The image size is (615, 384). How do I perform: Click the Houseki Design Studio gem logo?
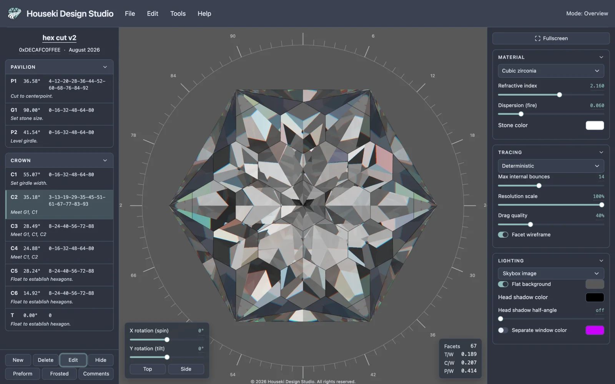pyautogui.click(x=15, y=13)
